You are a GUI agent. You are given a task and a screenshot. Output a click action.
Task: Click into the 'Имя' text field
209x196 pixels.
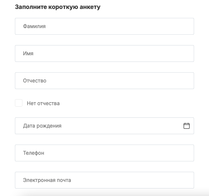point(105,53)
